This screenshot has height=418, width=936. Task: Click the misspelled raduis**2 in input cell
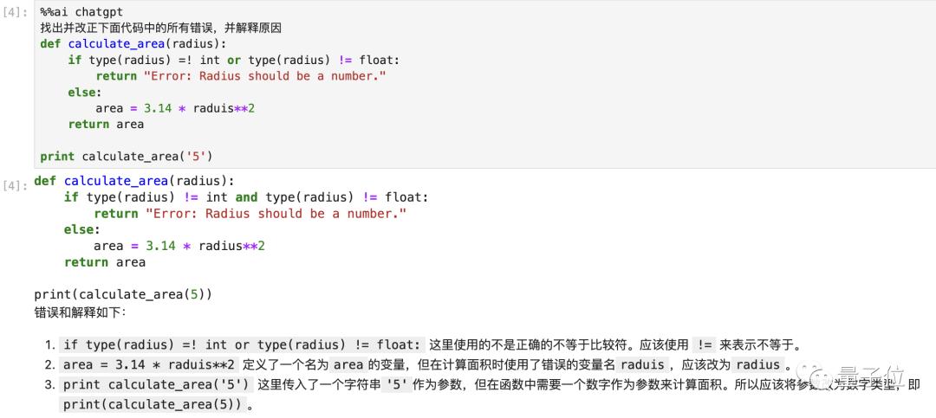click(224, 108)
